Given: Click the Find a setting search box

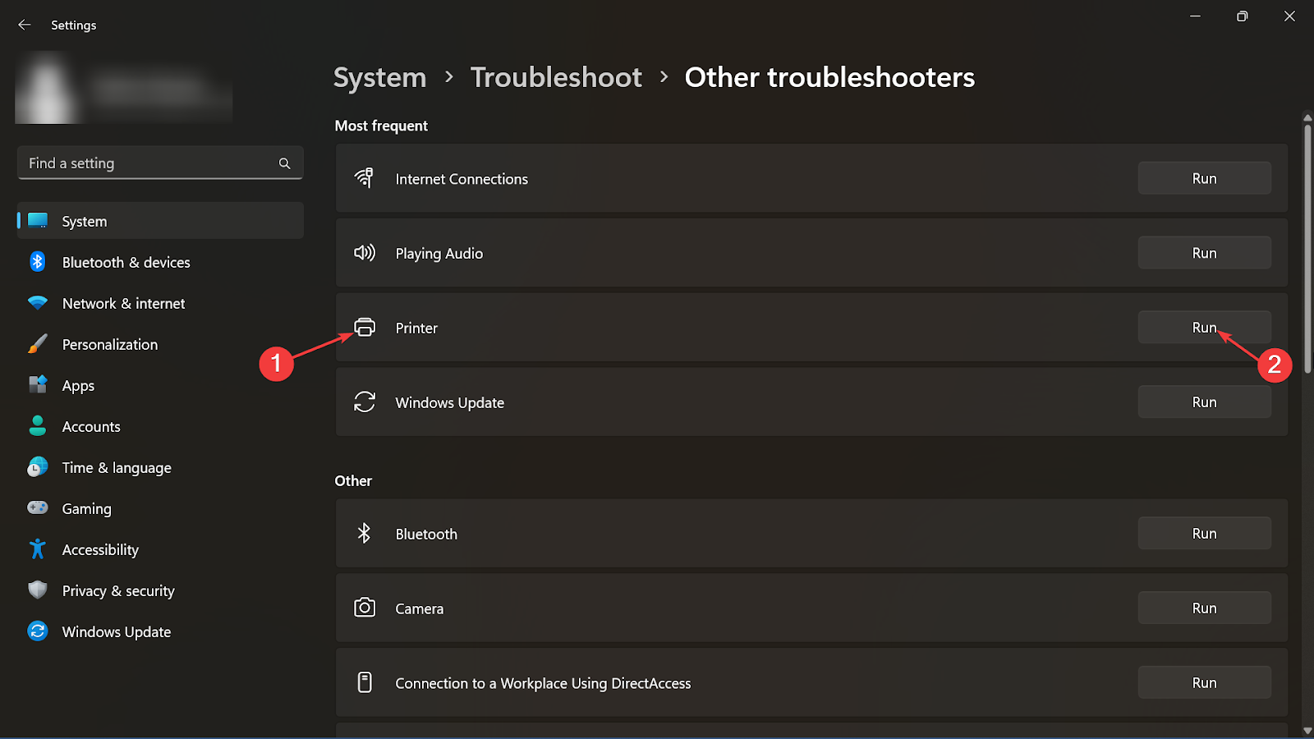Looking at the screenshot, I should click(x=160, y=163).
